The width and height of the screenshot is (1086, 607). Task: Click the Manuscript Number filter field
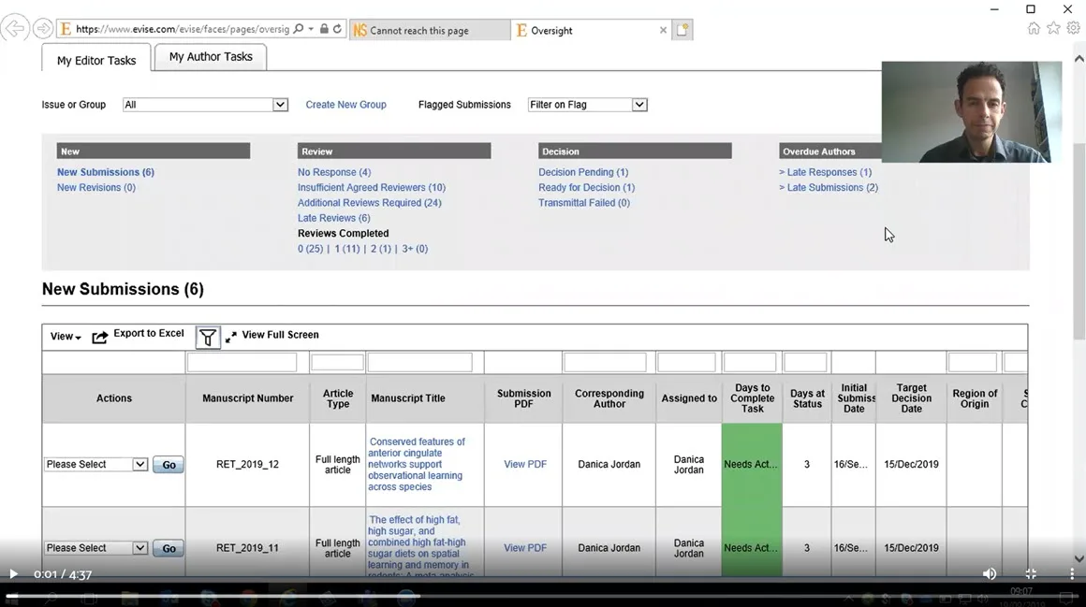click(242, 362)
